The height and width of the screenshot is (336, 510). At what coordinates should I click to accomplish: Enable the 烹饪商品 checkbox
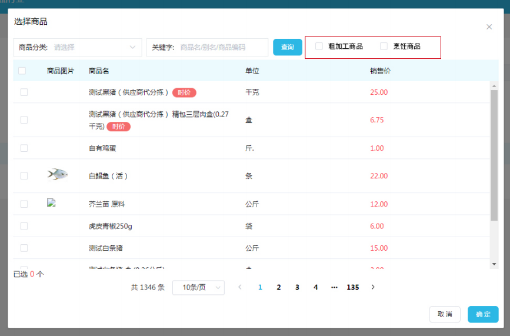(384, 46)
